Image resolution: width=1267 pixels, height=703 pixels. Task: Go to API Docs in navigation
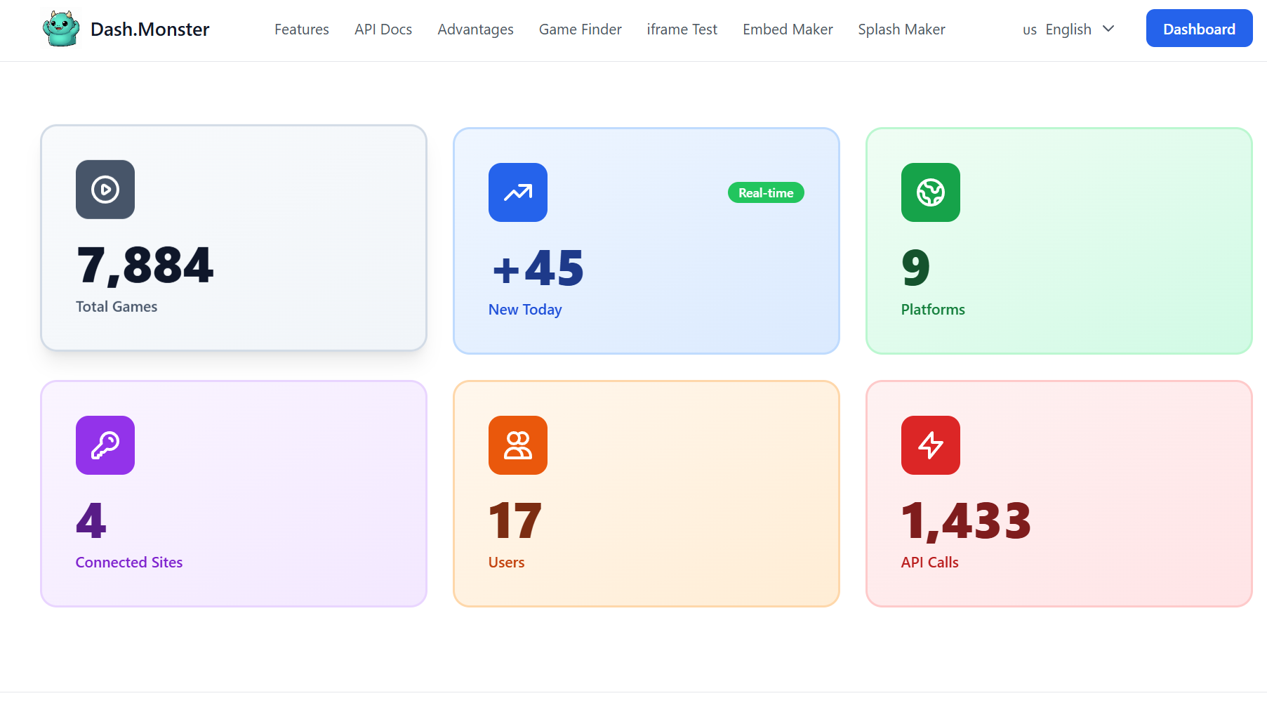[x=383, y=29]
